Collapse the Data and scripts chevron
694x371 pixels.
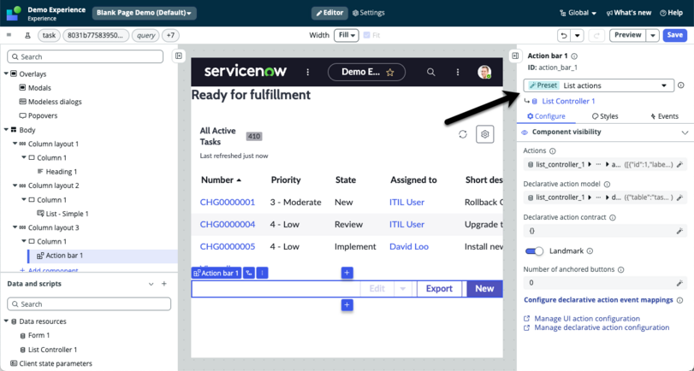(151, 284)
